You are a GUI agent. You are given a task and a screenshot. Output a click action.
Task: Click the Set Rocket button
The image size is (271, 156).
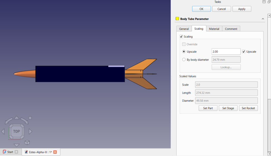[x=248, y=108]
